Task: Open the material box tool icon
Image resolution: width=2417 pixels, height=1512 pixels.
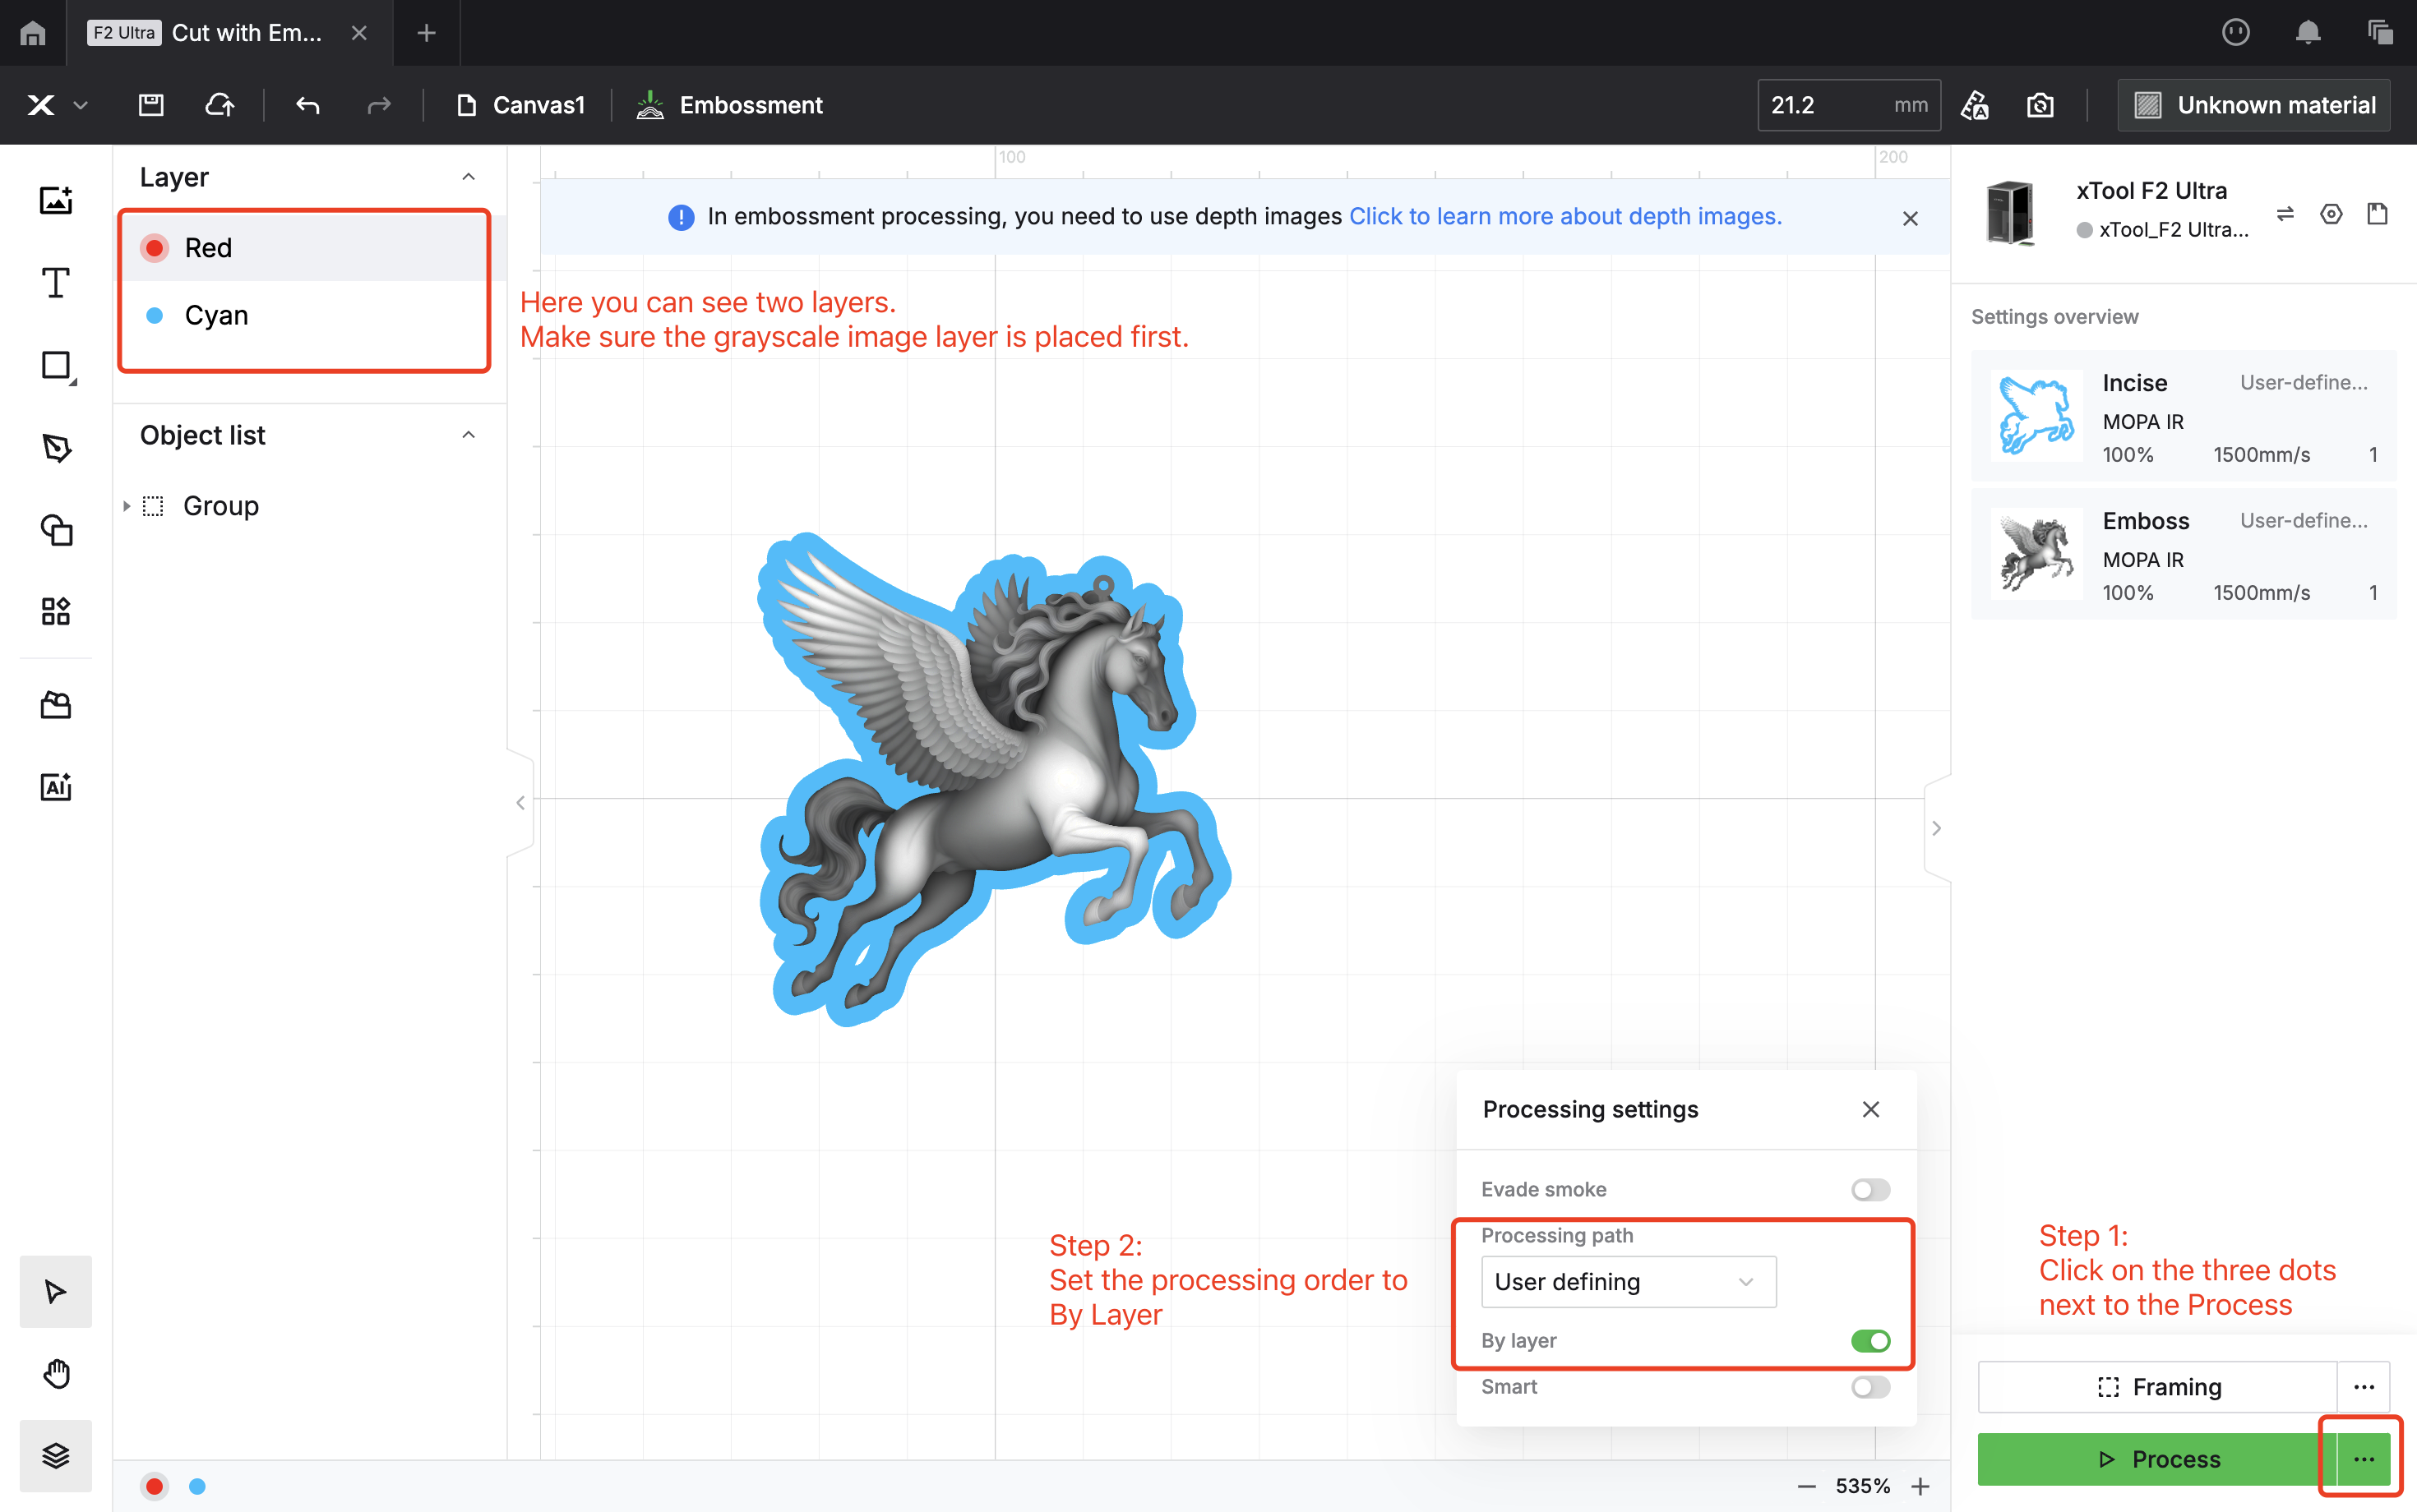Action: pos(56,706)
